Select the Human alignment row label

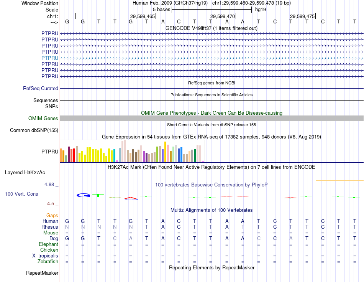tap(50, 221)
